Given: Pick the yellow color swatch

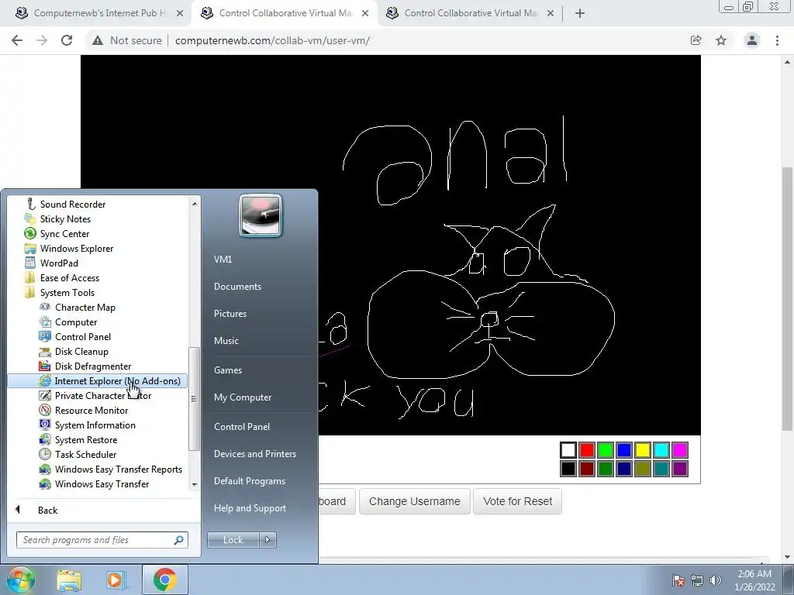Looking at the screenshot, I should (643, 450).
